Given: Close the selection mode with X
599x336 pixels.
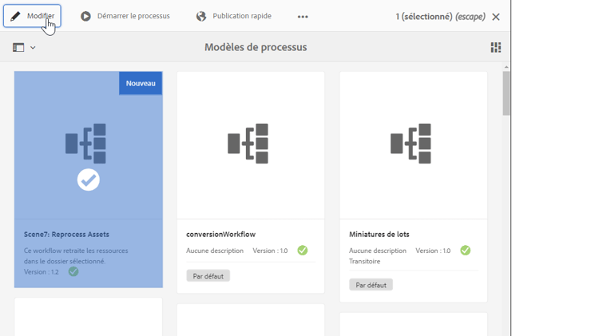Looking at the screenshot, I should point(496,17).
